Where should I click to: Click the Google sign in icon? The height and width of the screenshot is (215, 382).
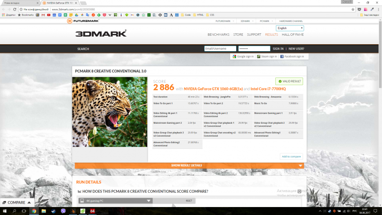tap(234, 56)
